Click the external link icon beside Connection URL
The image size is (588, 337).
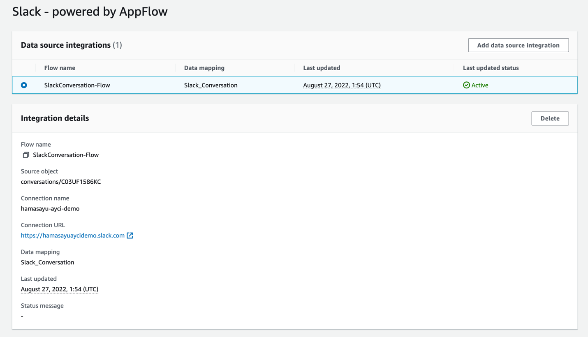point(130,235)
